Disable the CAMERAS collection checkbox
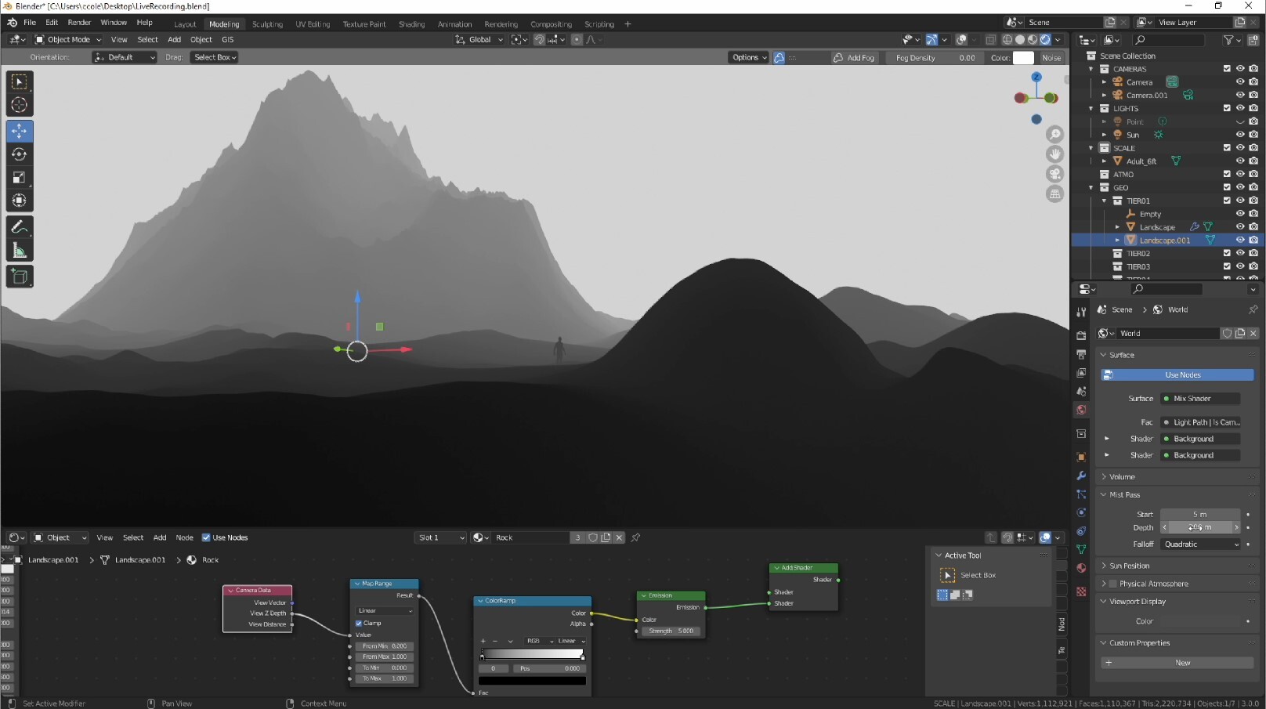 click(x=1226, y=69)
